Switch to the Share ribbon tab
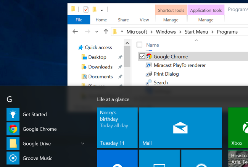 click(123, 20)
